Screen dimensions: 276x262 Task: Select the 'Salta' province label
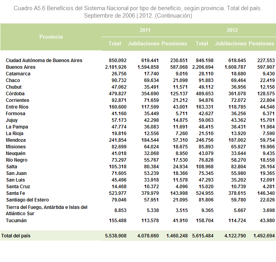click(12, 167)
